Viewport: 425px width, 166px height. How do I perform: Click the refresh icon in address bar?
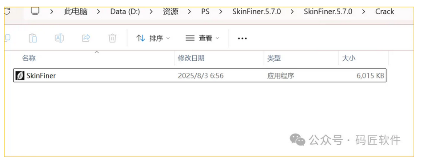click(7, 12)
